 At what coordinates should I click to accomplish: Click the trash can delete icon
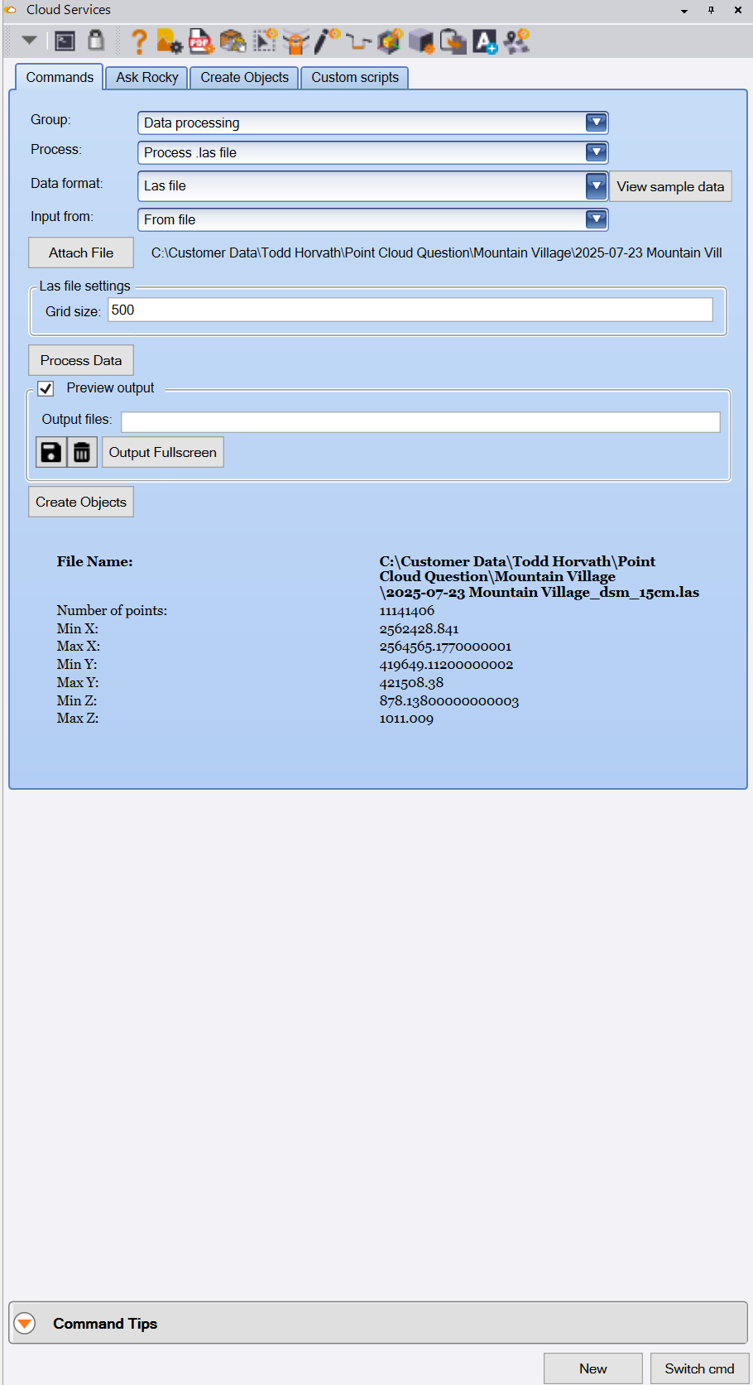[x=82, y=453]
